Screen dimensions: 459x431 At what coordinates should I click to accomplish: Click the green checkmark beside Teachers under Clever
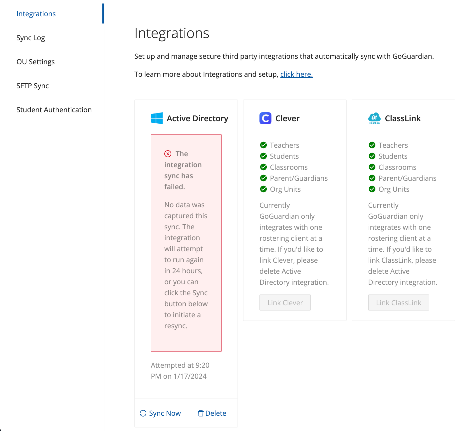[x=263, y=145]
